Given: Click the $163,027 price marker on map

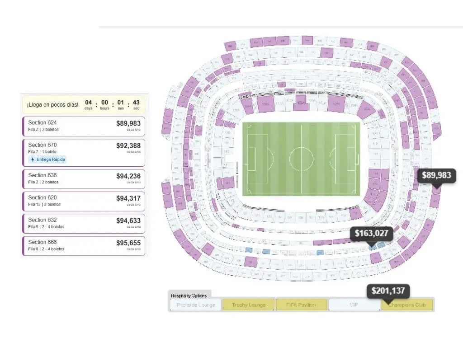Looking at the screenshot, I should coord(372,234).
